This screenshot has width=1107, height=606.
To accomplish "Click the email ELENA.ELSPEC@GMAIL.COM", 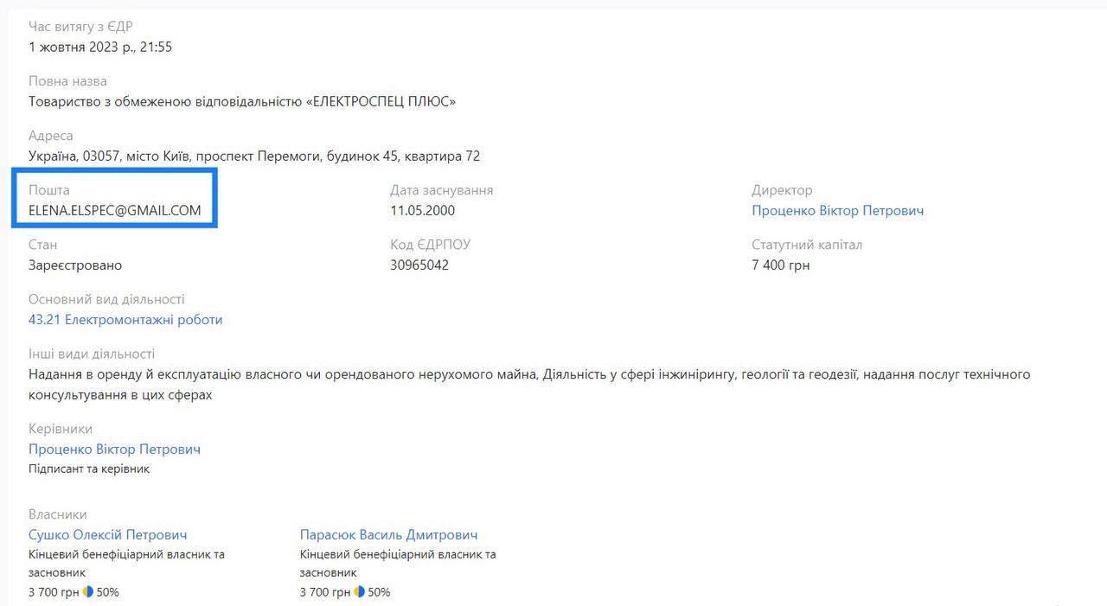I will (x=114, y=211).
